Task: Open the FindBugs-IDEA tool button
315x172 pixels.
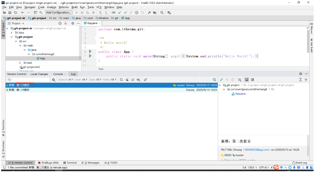Action: 48,163
